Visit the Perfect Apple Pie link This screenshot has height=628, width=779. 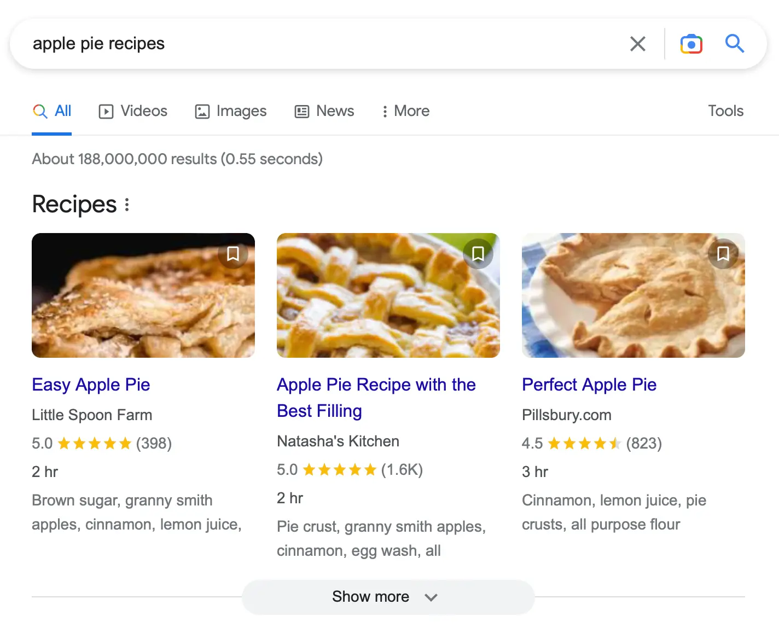click(x=589, y=385)
